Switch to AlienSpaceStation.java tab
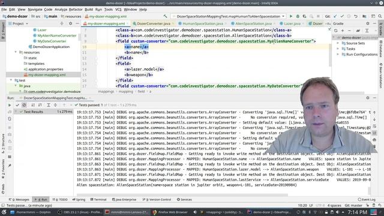Viewport: 384px width, 216px height. click(253, 23)
